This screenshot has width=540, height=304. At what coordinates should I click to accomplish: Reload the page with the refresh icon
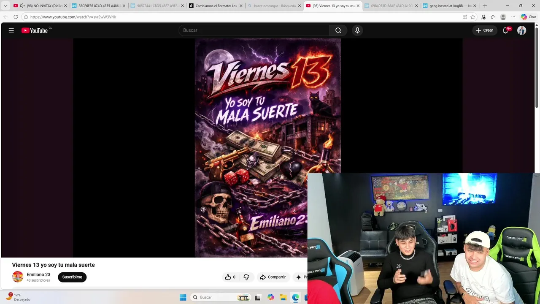(x=16, y=17)
